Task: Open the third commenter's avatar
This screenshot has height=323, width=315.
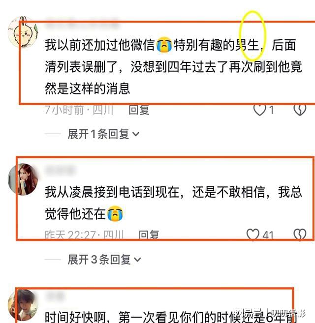Action: coord(23,305)
